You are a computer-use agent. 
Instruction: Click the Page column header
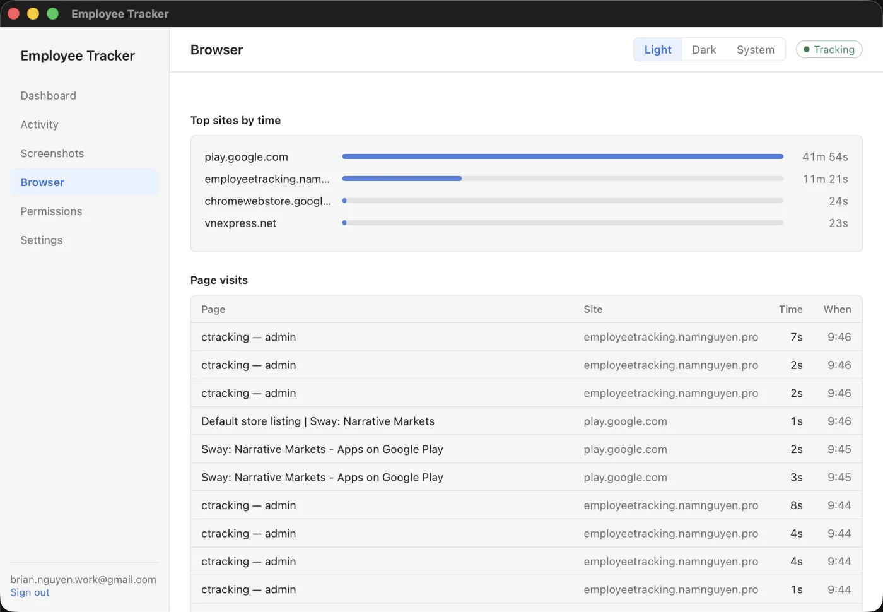(213, 309)
